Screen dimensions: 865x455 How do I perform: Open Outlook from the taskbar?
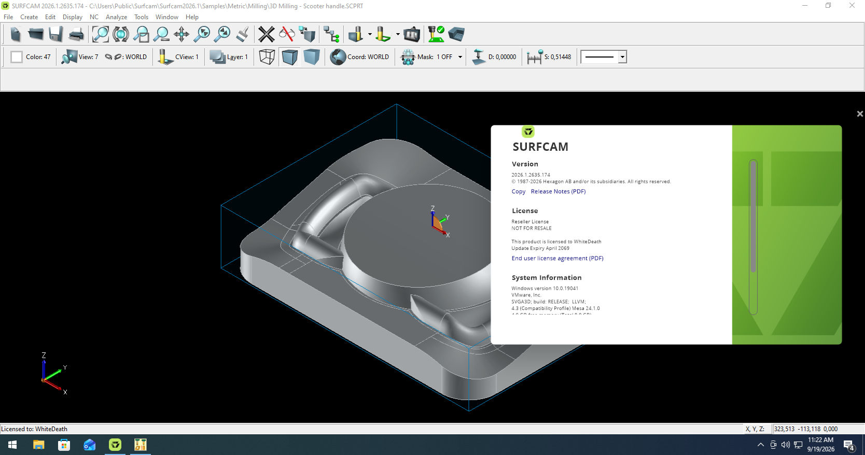[89, 445]
